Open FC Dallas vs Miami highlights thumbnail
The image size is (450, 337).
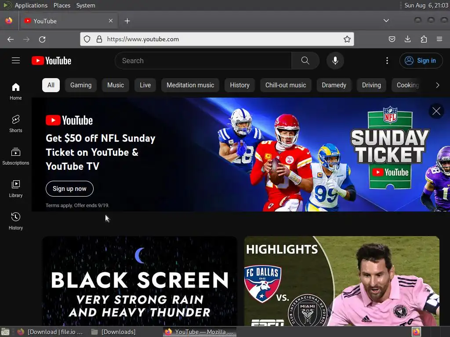[x=341, y=281]
